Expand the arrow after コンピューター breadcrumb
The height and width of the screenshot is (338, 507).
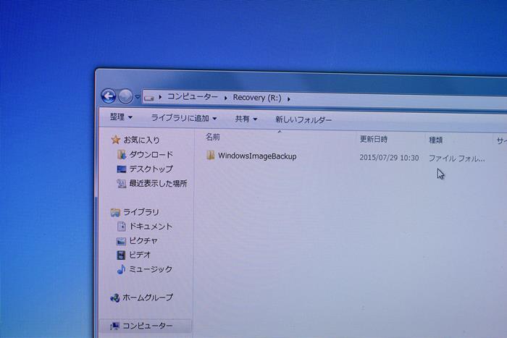[x=225, y=98]
